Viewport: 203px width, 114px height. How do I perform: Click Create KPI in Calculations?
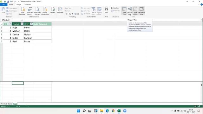115,11
